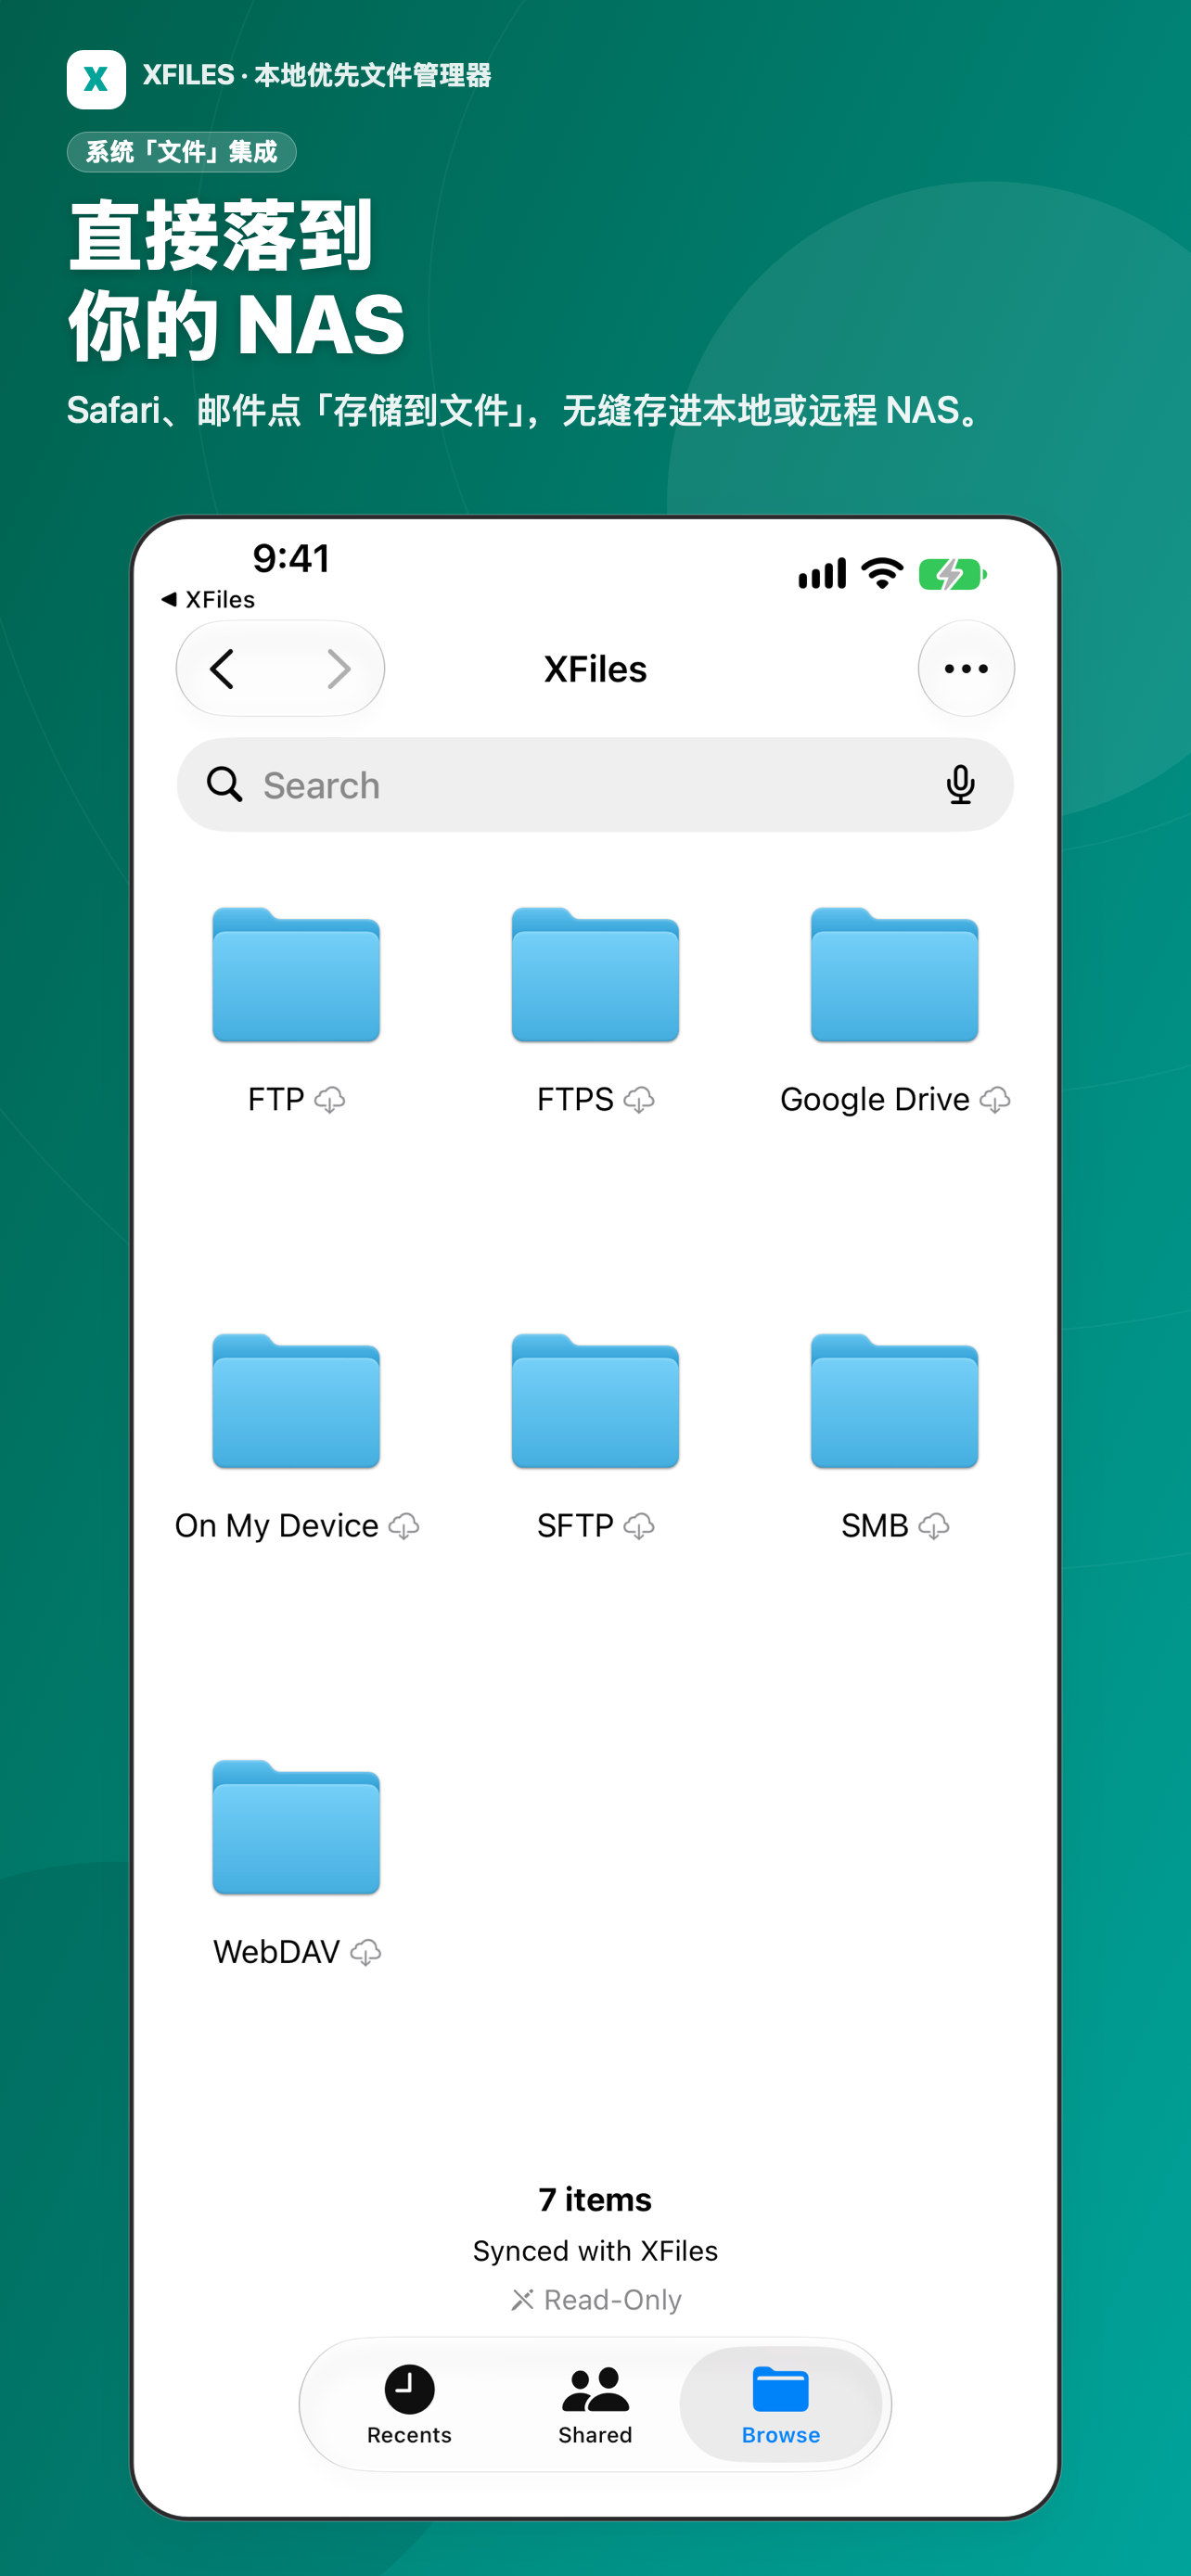Go forward with the right chevron
This screenshot has height=2576, width=1191.
point(339,669)
